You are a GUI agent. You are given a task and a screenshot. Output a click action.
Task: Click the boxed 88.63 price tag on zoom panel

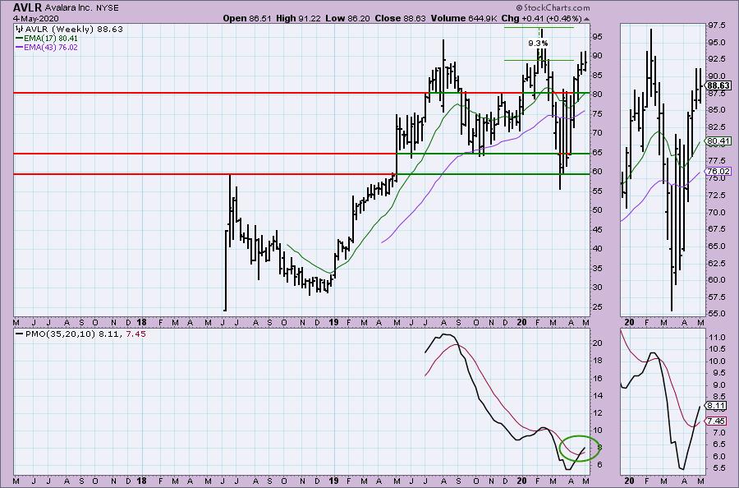[719, 85]
